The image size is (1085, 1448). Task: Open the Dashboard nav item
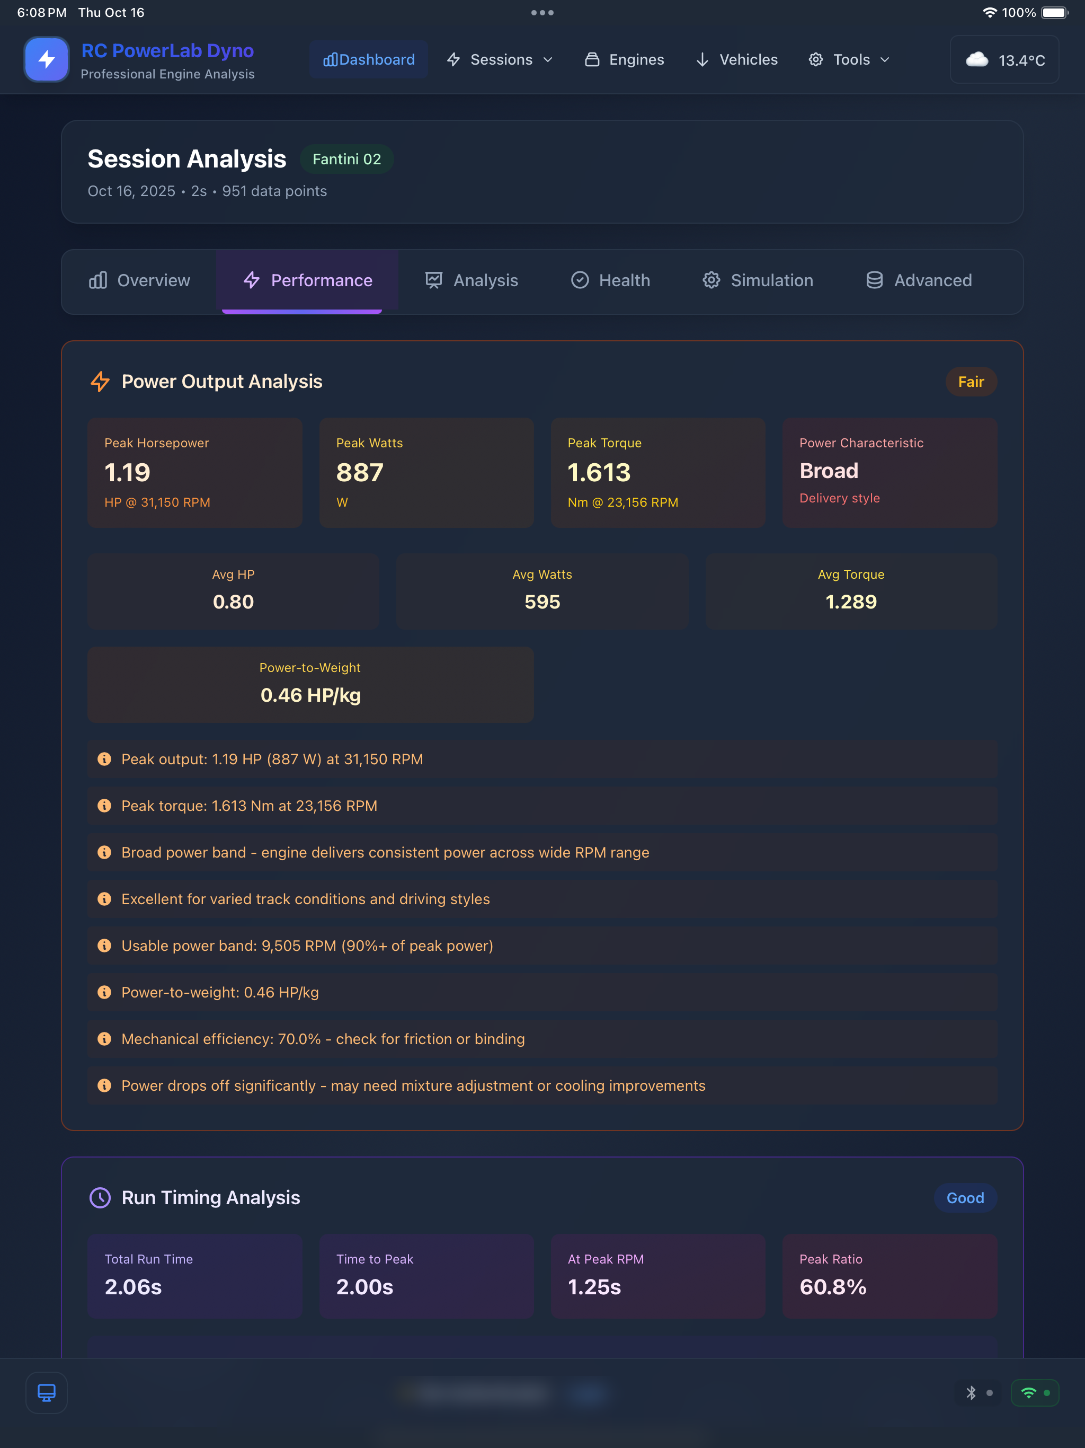click(369, 59)
